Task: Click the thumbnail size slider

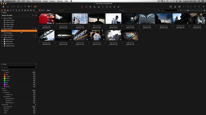Action: point(192,10)
